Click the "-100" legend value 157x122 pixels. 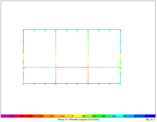coord(63,116)
